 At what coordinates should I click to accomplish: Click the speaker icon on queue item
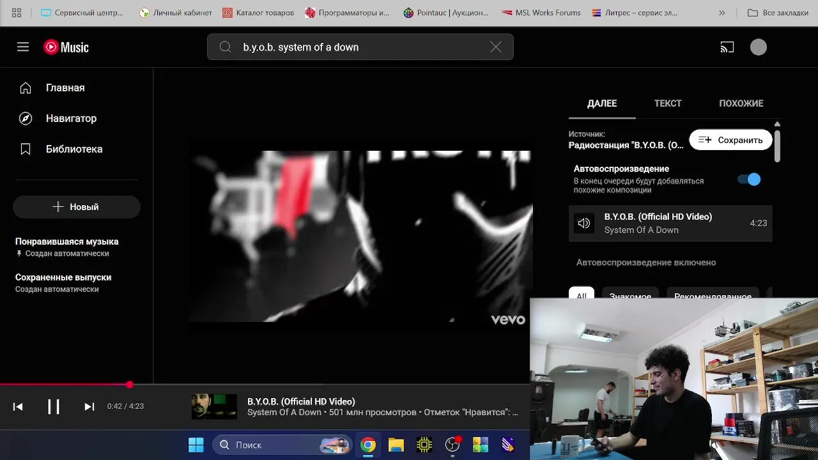click(x=584, y=223)
